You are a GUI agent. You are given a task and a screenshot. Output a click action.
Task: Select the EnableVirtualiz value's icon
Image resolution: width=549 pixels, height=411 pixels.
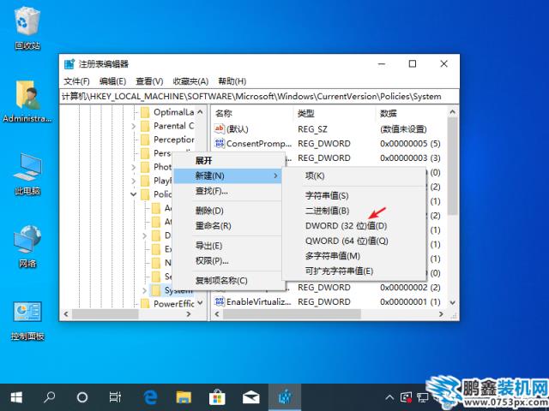point(220,301)
